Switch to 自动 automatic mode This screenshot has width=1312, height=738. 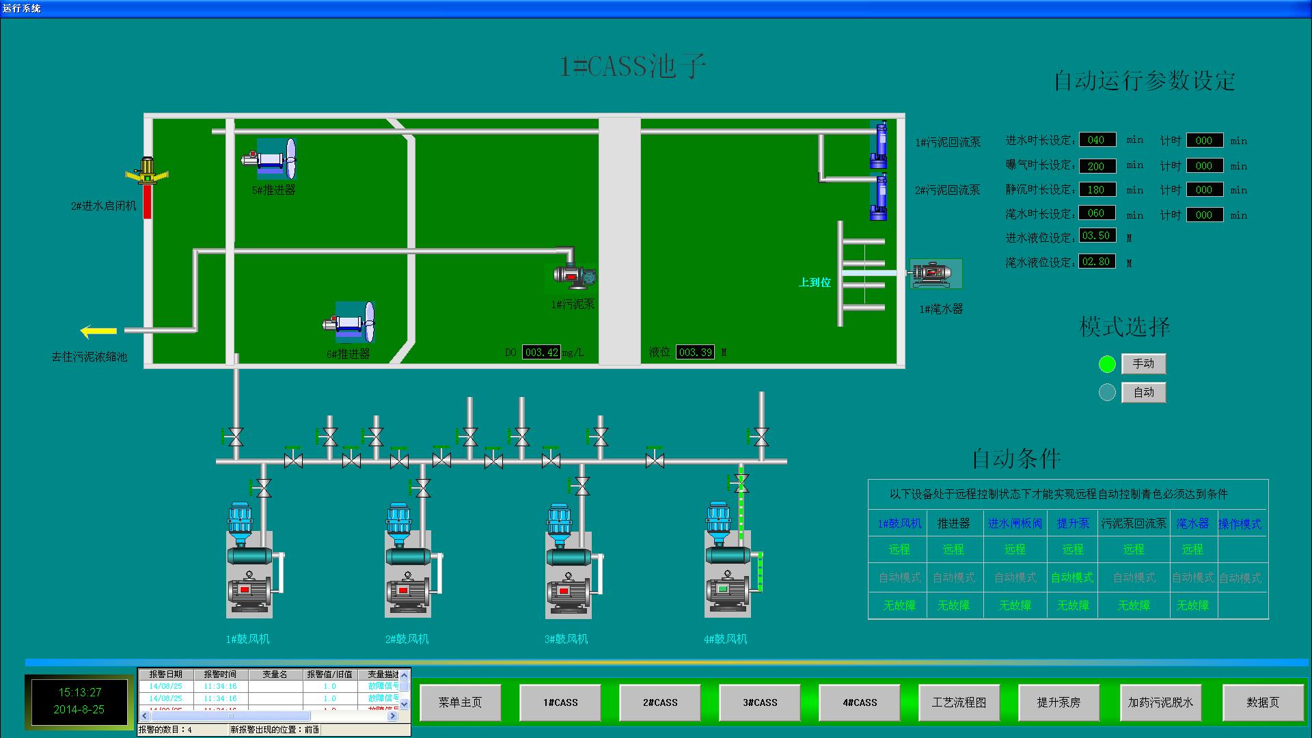click(x=1143, y=393)
